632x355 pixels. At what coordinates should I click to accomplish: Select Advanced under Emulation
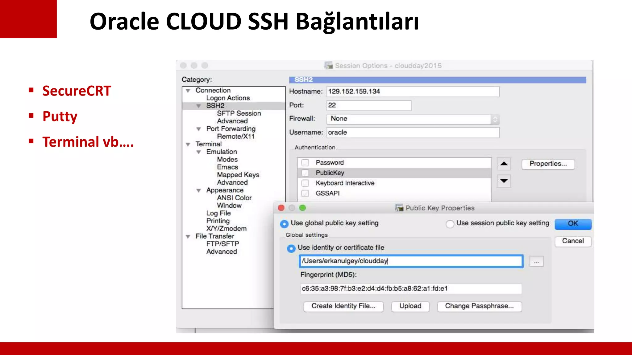[x=232, y=183]
